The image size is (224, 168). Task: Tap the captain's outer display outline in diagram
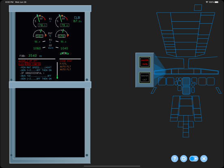[x=162, y=81]
